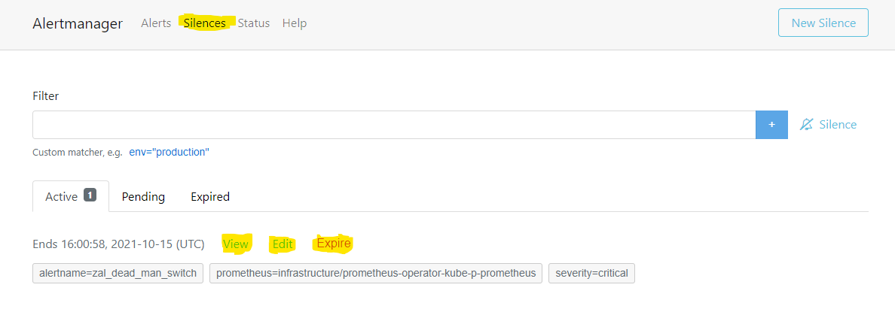Click the Alertmanager brand title
Screen dimensions: 895x321
coord(78,23)
